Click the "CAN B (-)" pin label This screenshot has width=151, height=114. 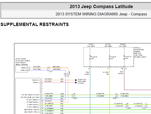coord(36,82)
